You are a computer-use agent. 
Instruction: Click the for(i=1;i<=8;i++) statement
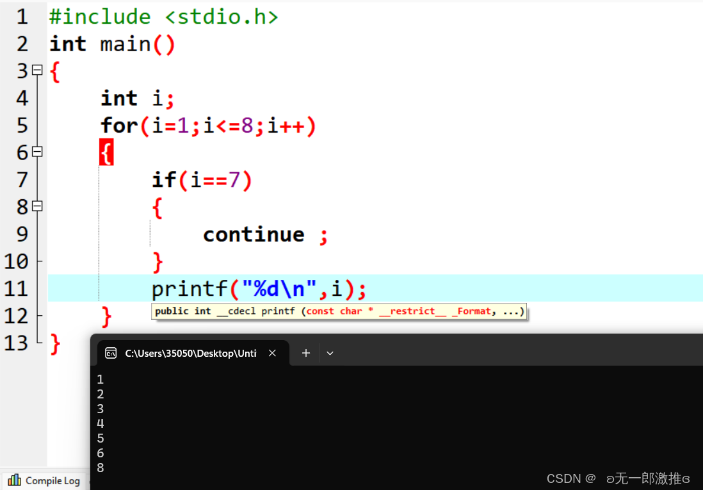point(209,126)
